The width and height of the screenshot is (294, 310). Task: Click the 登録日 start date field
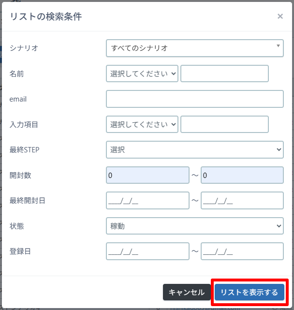(x=147, y=251)
